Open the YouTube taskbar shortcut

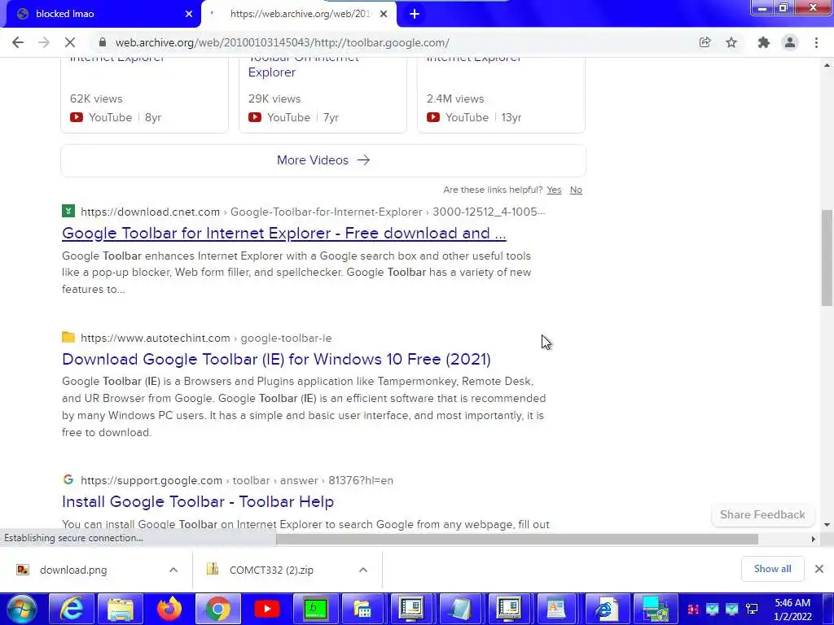[267, 609]
